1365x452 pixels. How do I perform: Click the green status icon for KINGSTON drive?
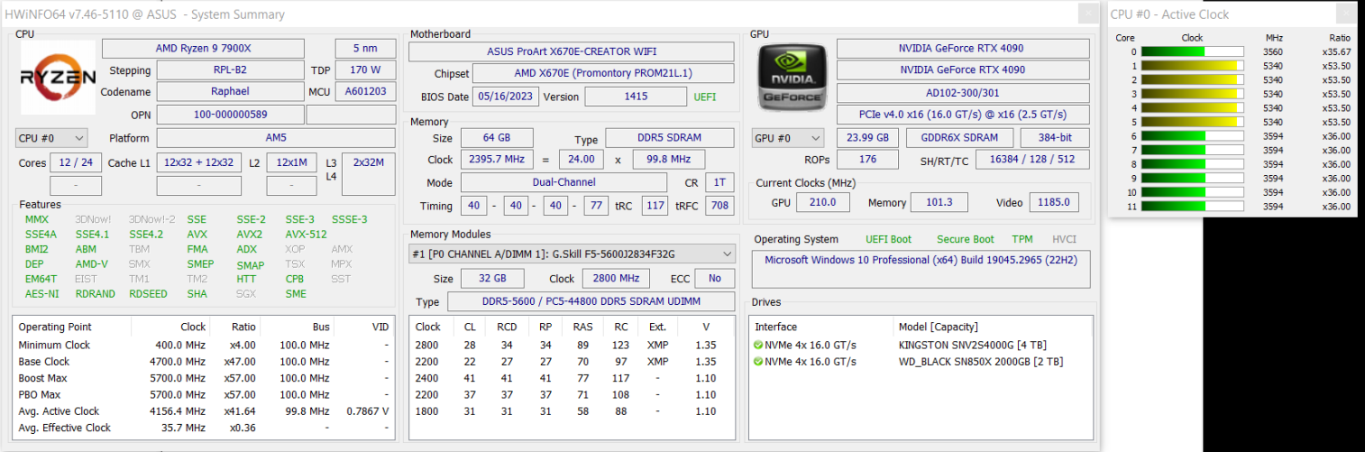pyautogui.click(x=758, y=345)
